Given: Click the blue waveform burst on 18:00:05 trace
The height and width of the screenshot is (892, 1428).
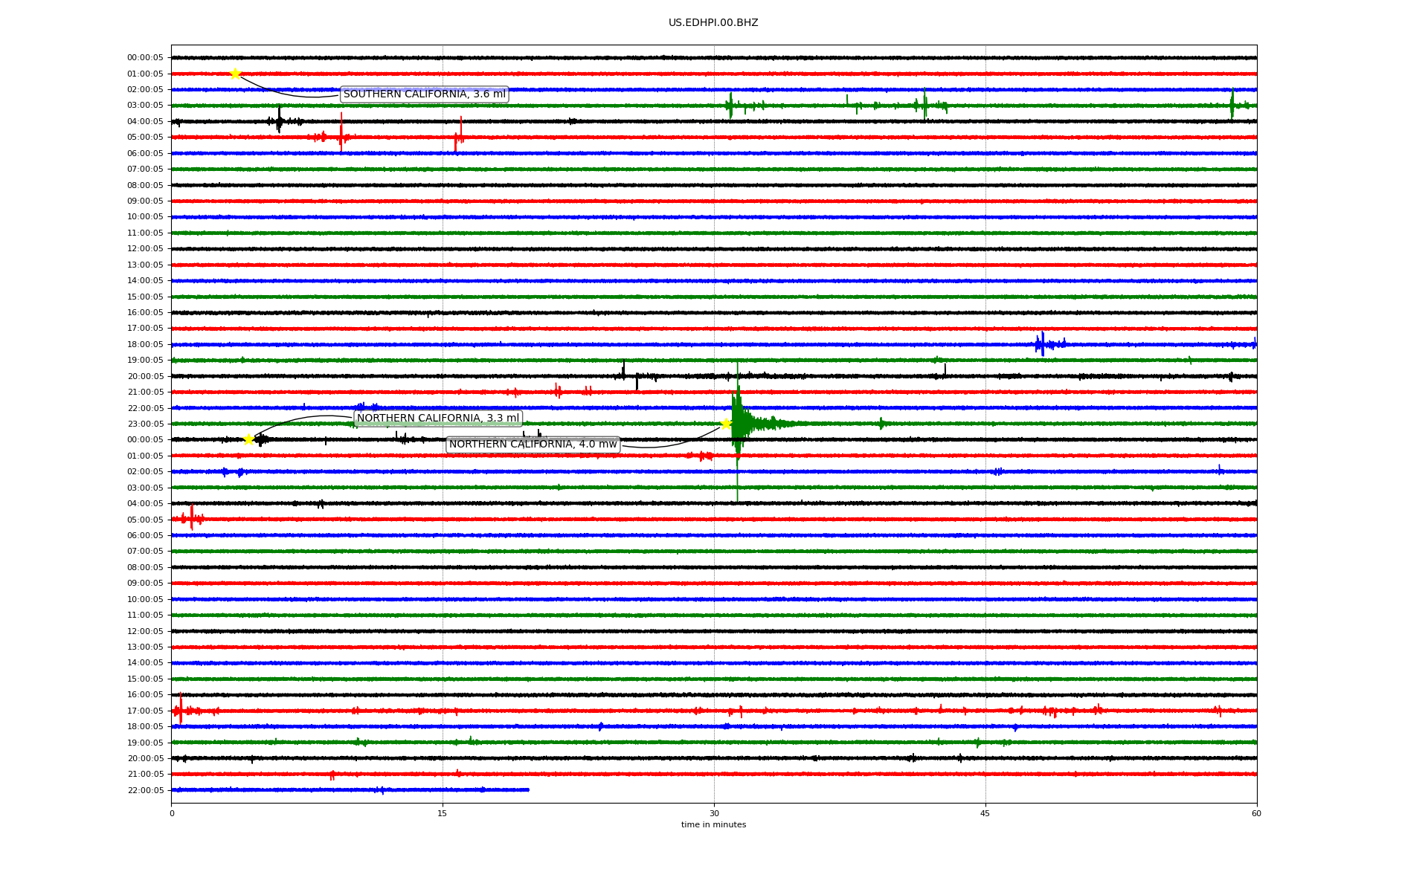Looking at the screenshot, I should point(1042,344).
